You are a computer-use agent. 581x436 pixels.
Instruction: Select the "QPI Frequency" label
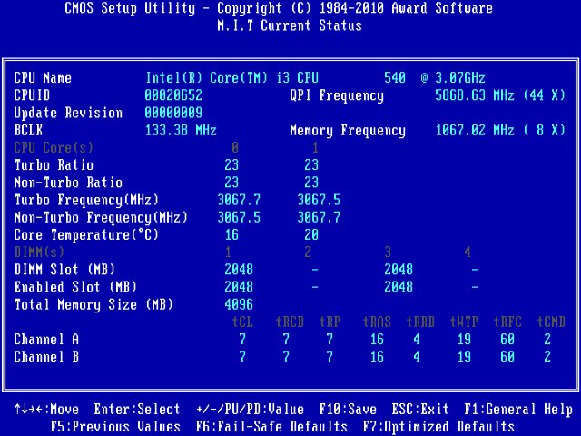(x=337, y=95)
